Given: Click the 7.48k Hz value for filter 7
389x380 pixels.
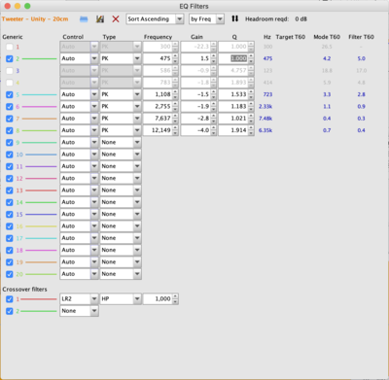Looking at the screenshot, I should [x=265, y=119].
